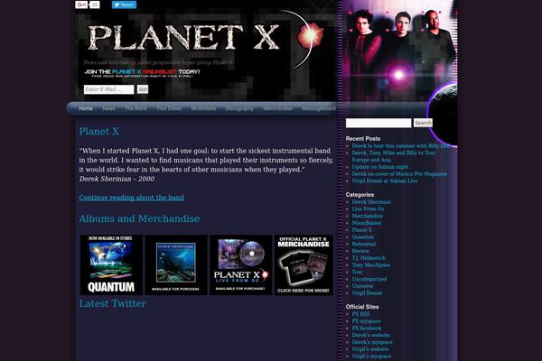Image resolution: width=542 pixels, height=361 pixels.
Task: Open post Derek, Tony, Mike and Billy to Tour
Action: [394, 156]
